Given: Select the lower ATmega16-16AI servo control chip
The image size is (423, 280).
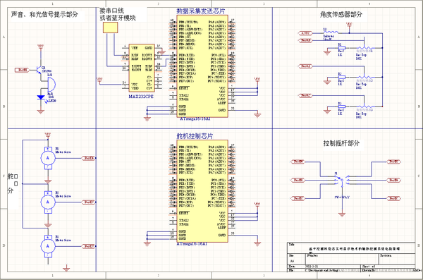Looking at the screenshot, I should click(202, 191).
